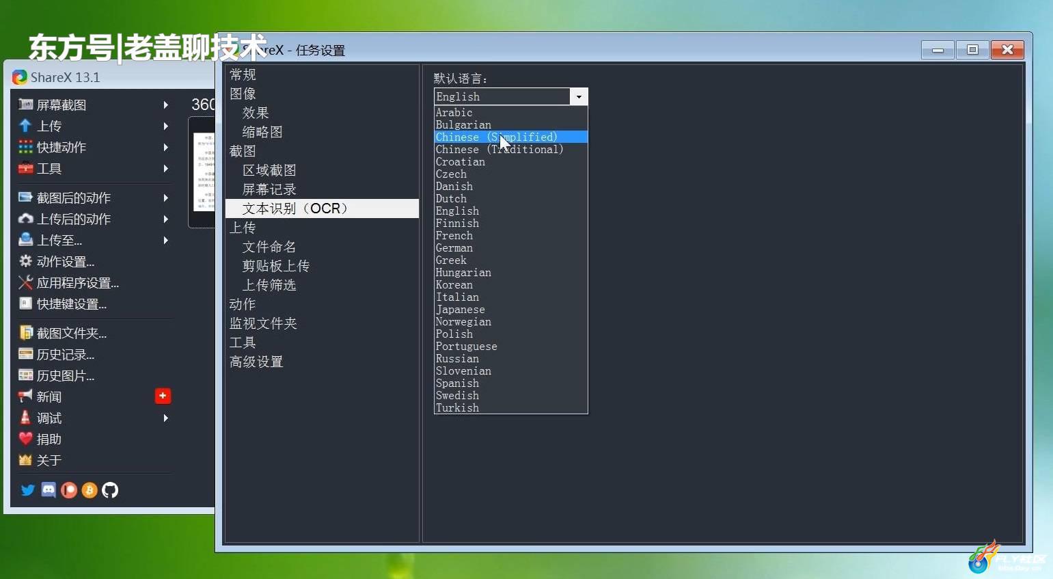Open the GitHub icon
Viewport: 1053px width, 579px height.
pos(110,490)
